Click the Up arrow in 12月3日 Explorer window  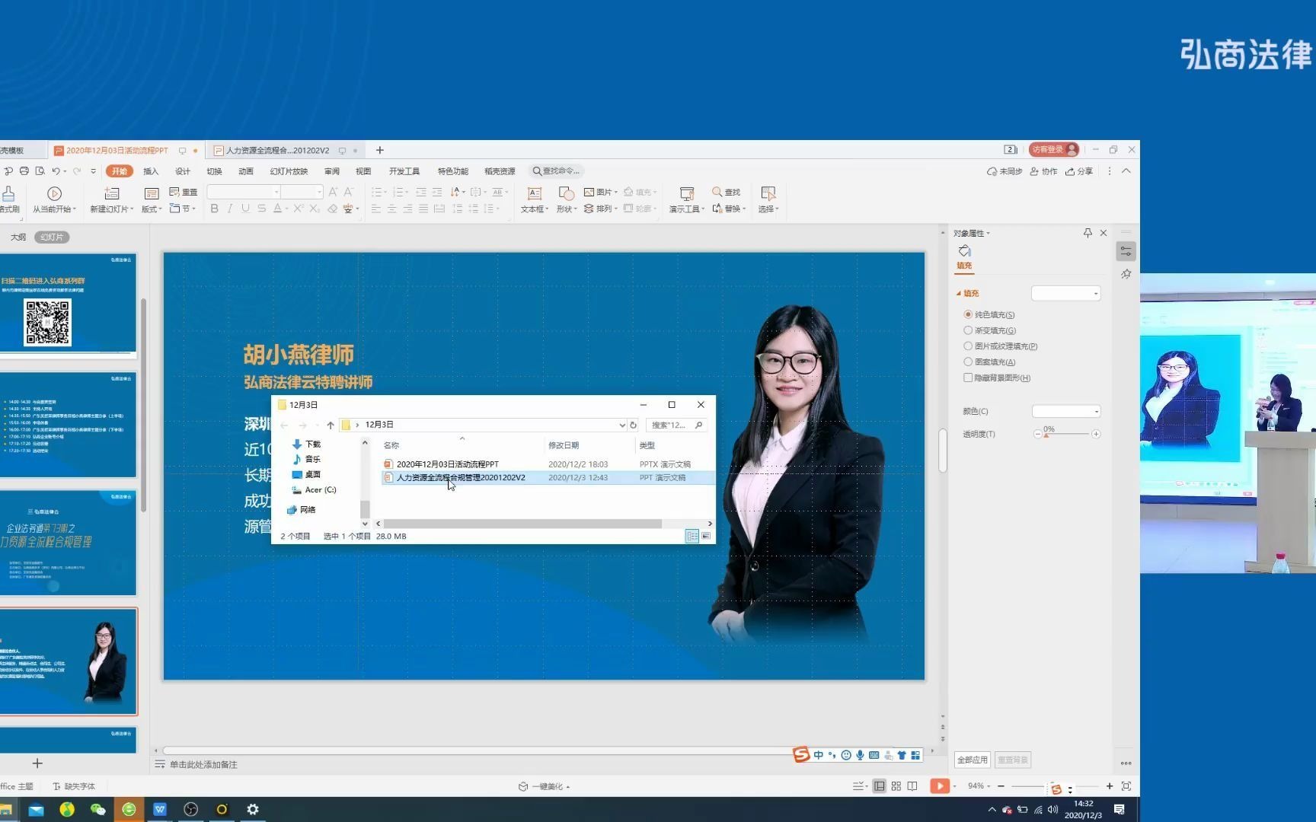tap(331, 425)
